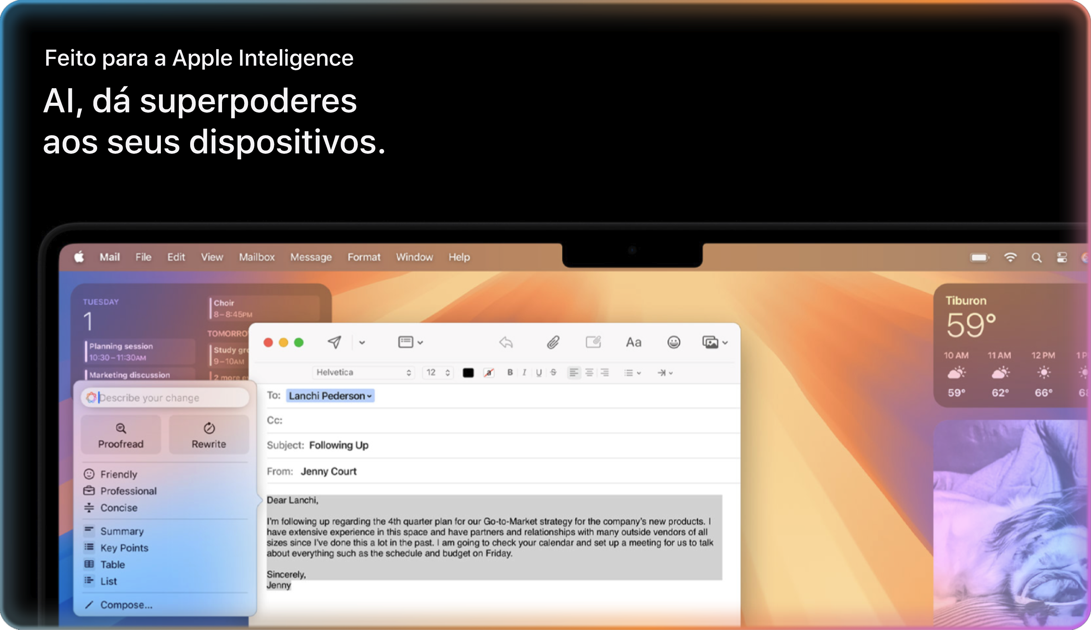
Task: Toggle strikethrough formatting
Action: (553, 372)
